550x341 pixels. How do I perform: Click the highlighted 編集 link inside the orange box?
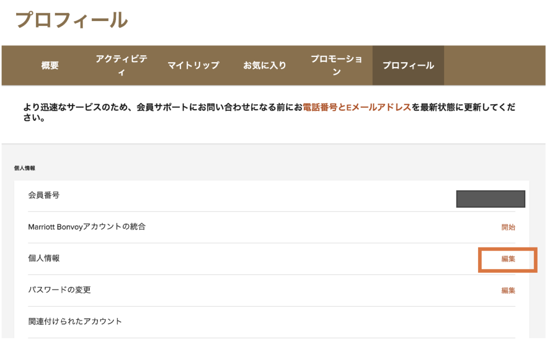tap(508, 259)
